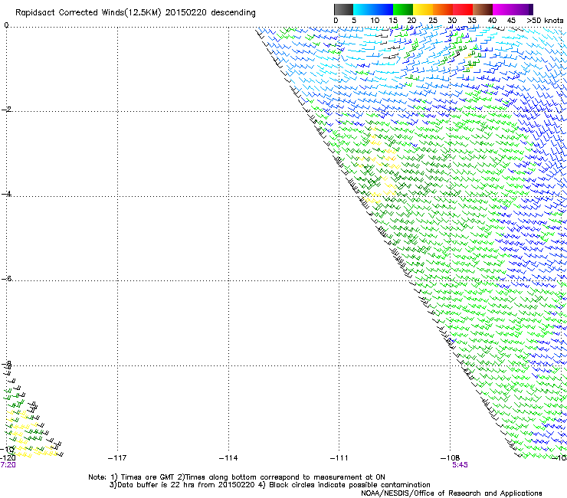Screen dimensions: 567x498
Task: Click the green 15-20 knots color segment
Action: pos(403,9)
